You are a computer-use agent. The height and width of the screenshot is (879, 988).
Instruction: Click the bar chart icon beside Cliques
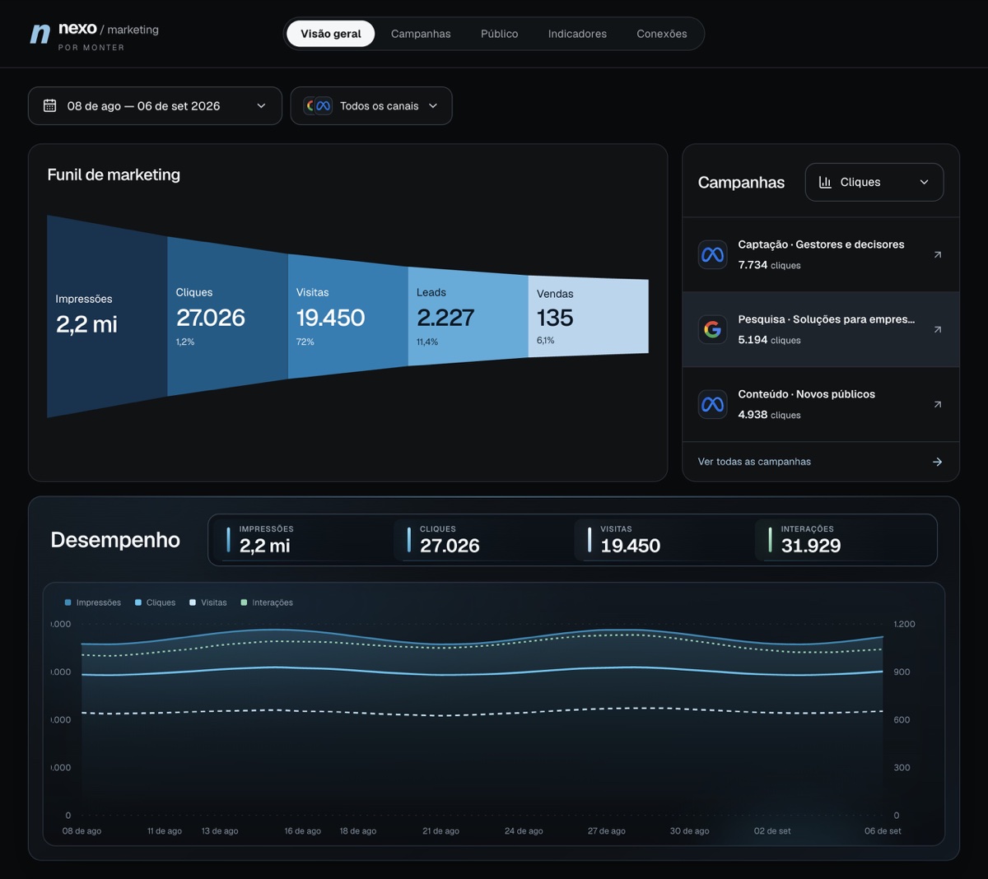(x=825, y=182)
